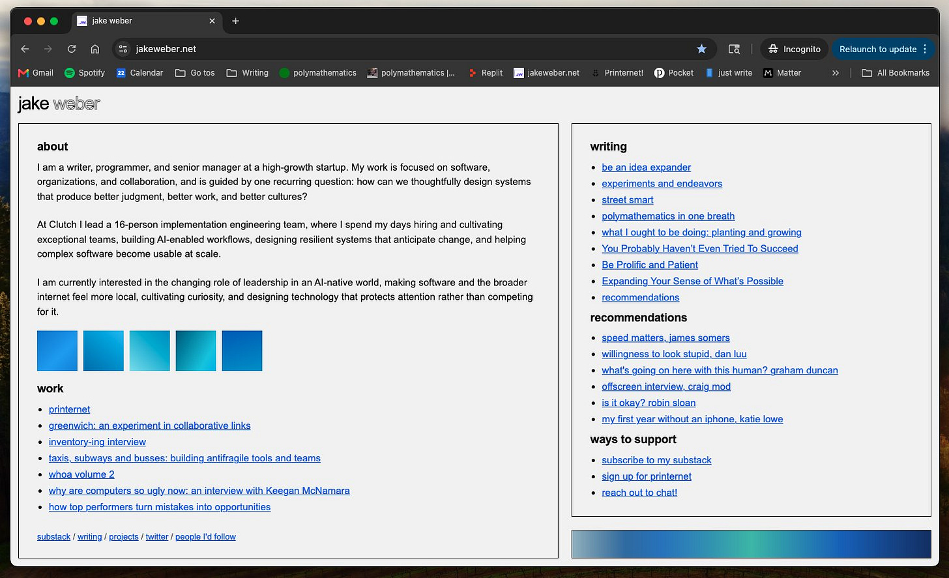Open Spotify bookmark
This screenshot has width=949, height=578.
[85, 73]
